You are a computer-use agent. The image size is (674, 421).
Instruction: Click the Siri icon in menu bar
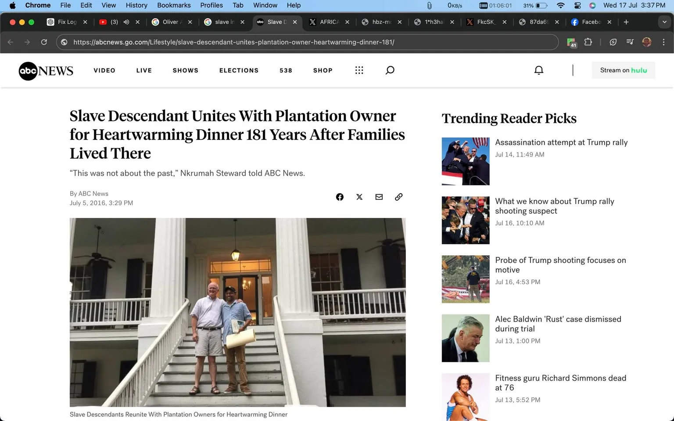pos(592,5)
